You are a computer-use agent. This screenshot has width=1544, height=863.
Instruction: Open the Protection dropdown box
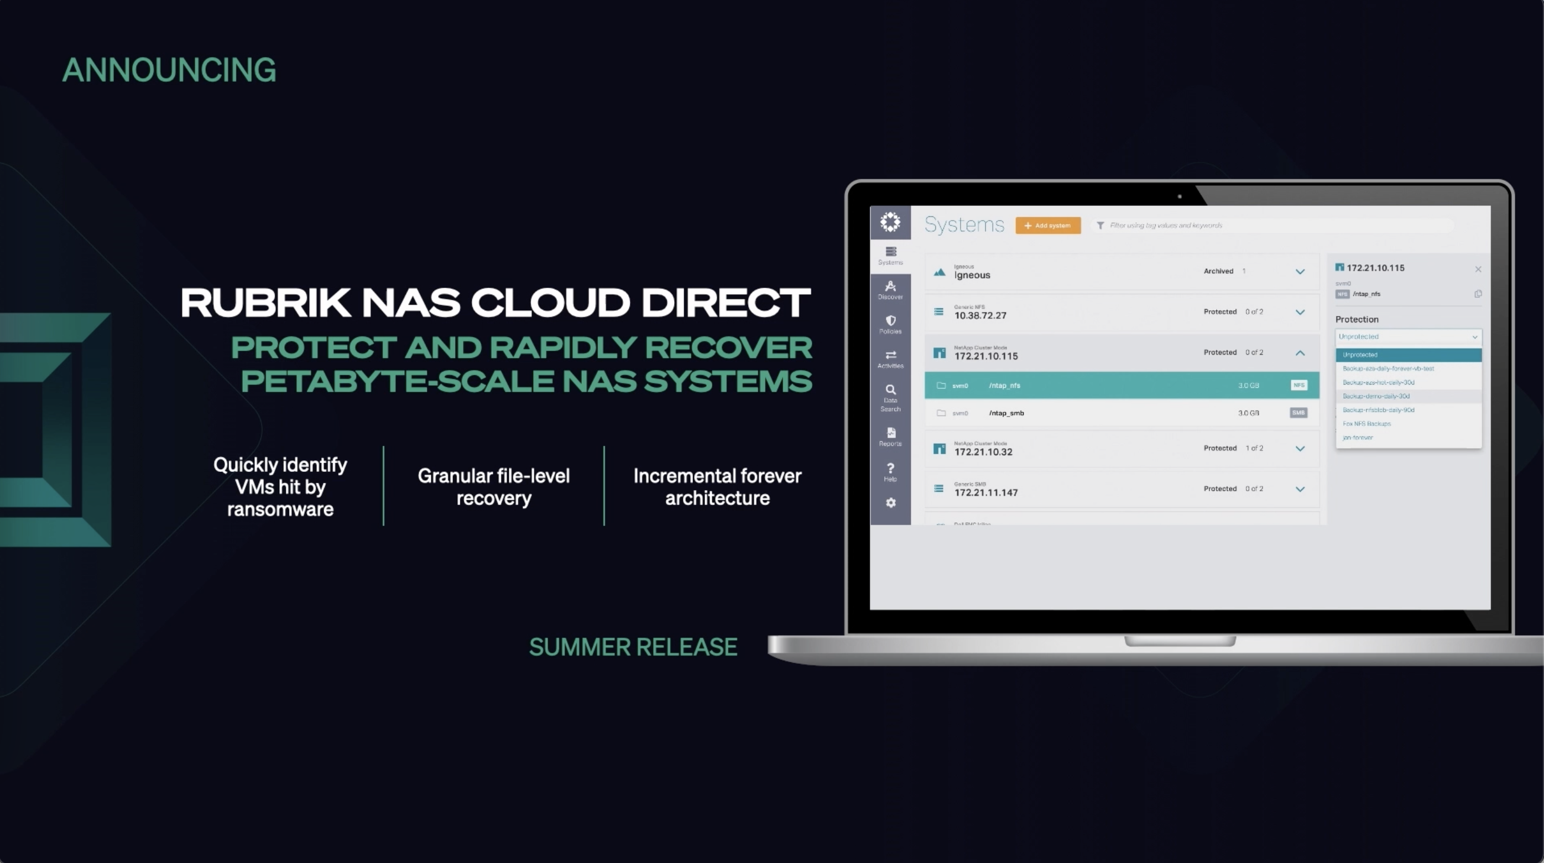tap(1407, 336)
